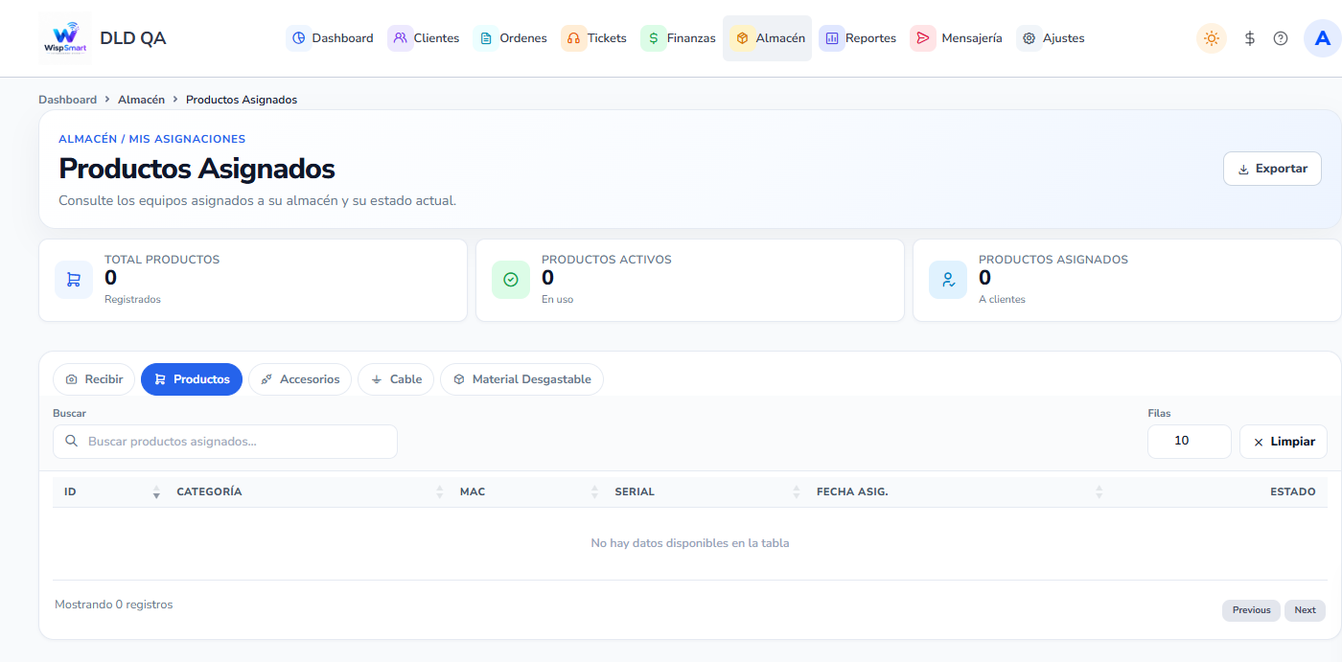Click the Clientes people icon
1342x662 pixels.
pos(401,38)
